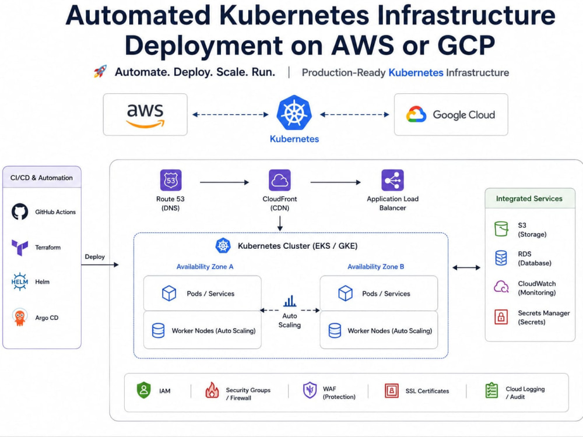Viewport: 583px width, 437px height.
Task: Click the Security Groups / Firewall label
Action: click(248, 394)
